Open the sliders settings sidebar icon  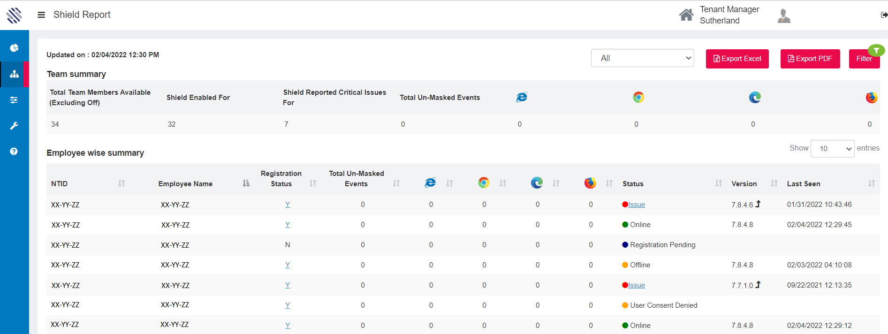tap(14, 100)
